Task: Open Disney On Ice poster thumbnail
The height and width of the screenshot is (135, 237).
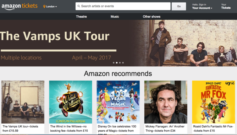Action: (x=118, y=102)
